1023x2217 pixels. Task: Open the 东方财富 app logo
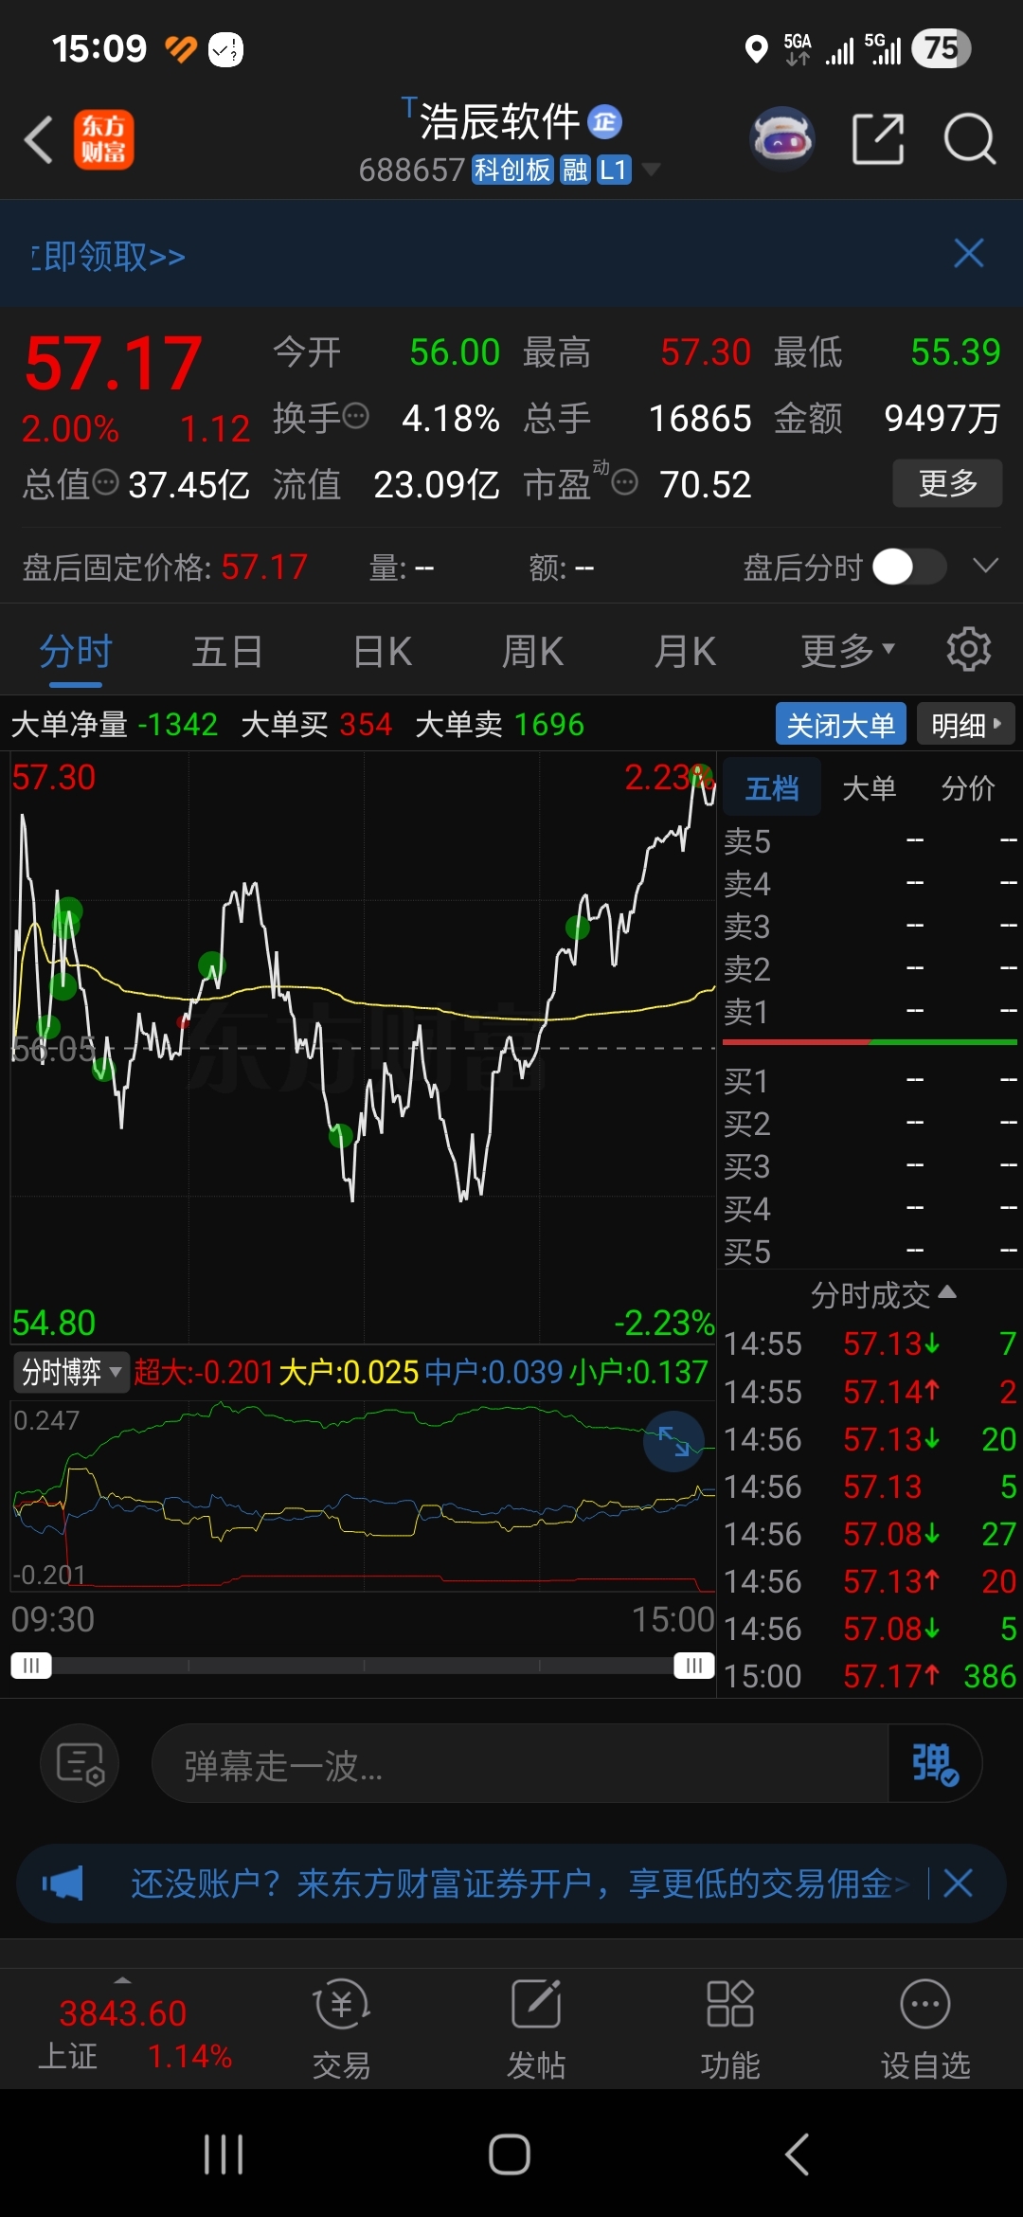coord(104,140)
